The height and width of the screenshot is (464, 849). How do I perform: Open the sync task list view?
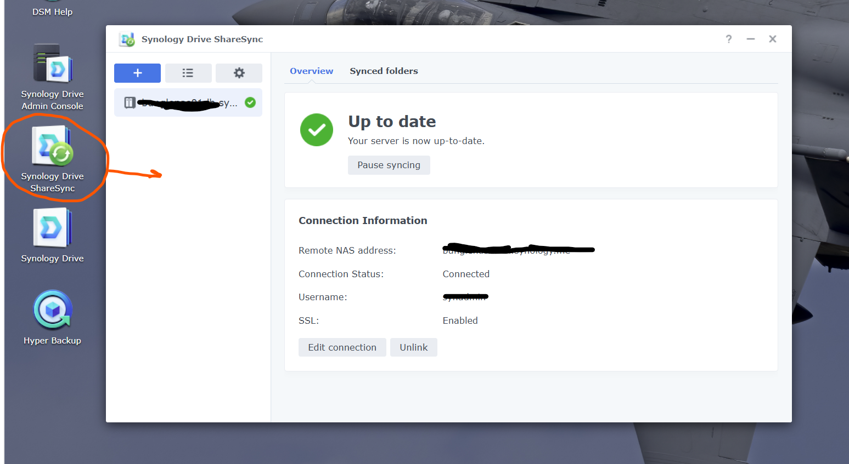(188, 73)
